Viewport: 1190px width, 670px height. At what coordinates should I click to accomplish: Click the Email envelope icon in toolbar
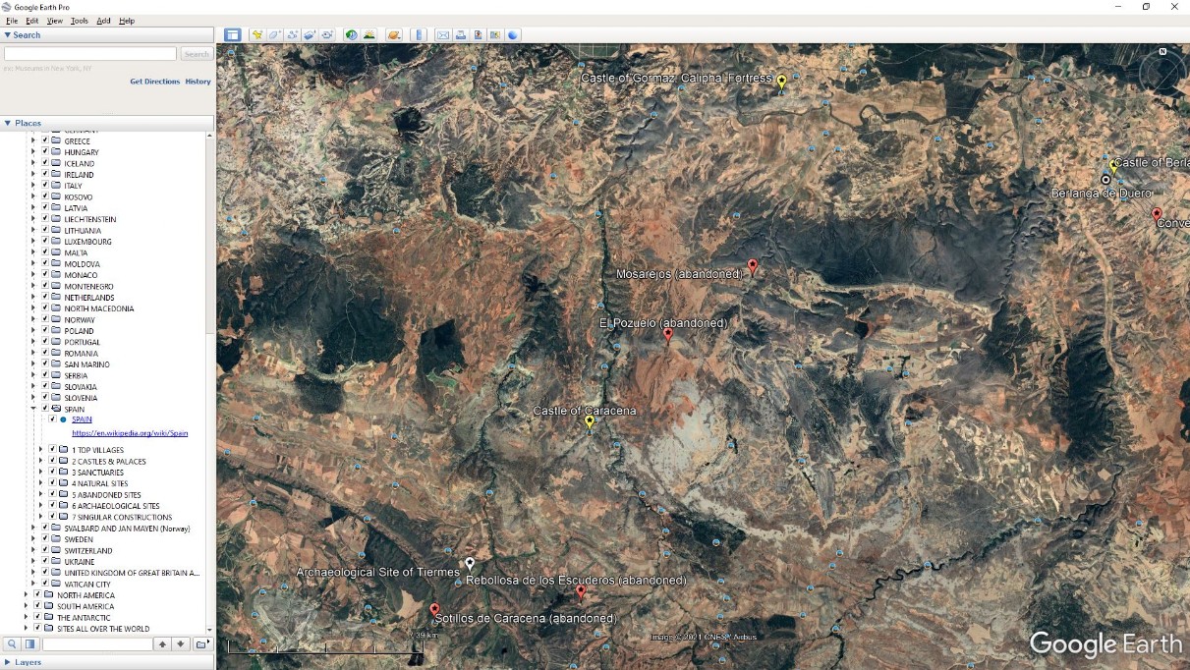pyautogui.click(x=443, y=35)
